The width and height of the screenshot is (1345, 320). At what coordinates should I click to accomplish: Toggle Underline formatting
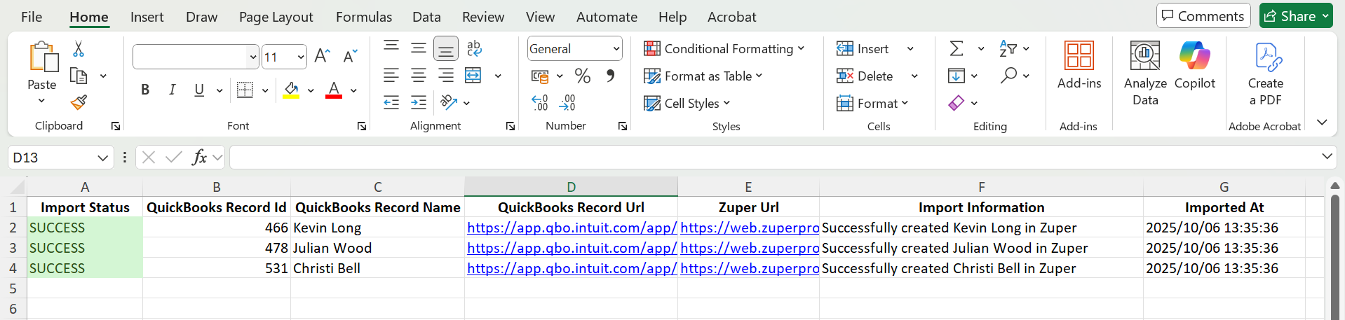[199, 90]
